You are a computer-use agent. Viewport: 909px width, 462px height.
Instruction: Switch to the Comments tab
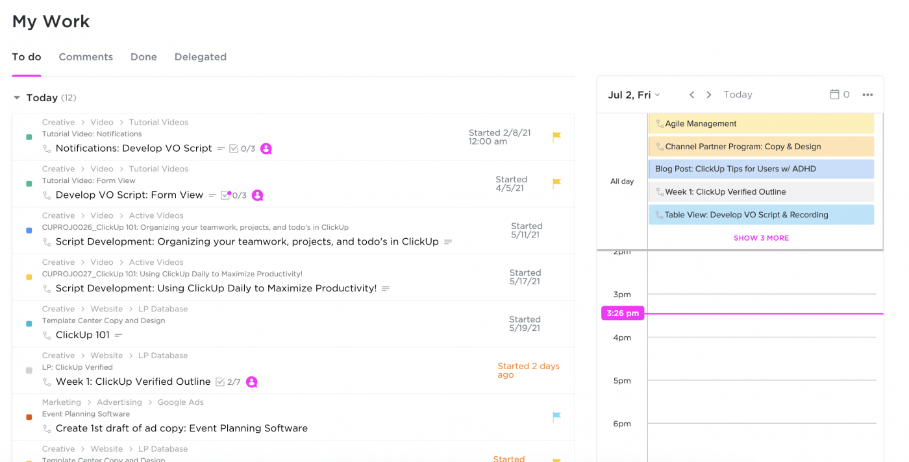coord(86,57)
